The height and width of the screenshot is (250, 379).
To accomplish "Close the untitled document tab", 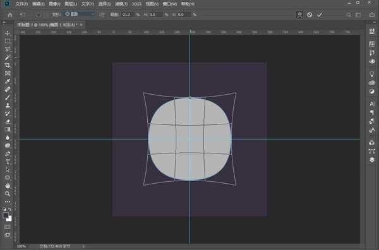I will [x=81, y=25].
